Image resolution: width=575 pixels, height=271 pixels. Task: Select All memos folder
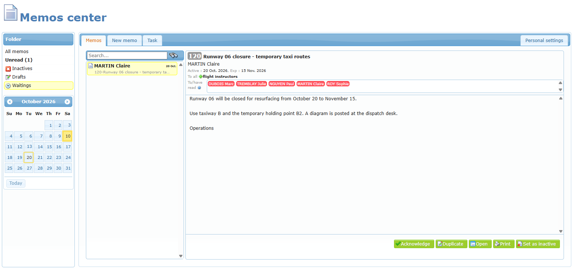point(17,52)
